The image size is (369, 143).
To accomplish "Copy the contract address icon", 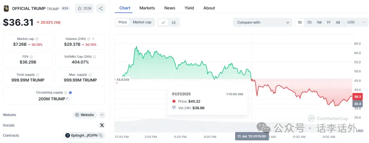I will coord(101,135).
